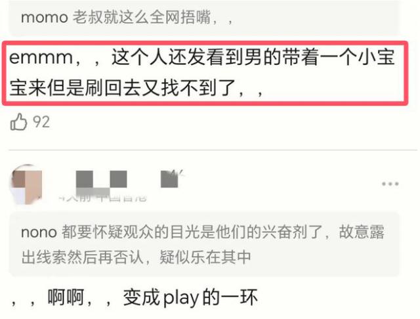Screen dimensions: 420x319
Task: Open the blurred commenter's profile avatar
Action: (26, 184)
